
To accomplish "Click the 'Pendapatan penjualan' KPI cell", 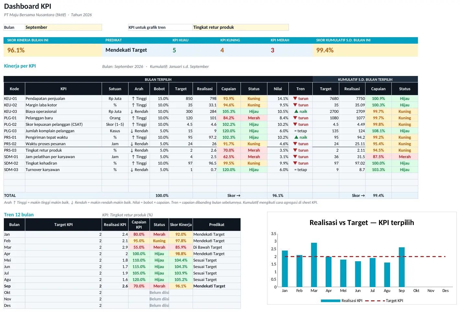I will [63, 99].
